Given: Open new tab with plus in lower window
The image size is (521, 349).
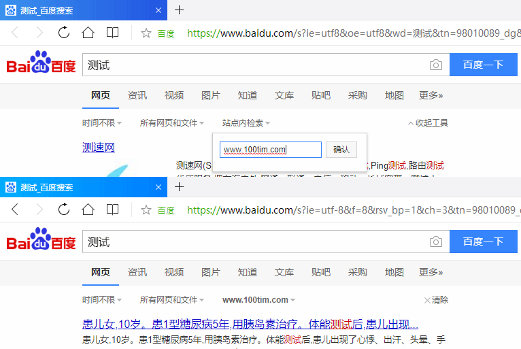Looking at the screenshot, I should pos(179,187).
